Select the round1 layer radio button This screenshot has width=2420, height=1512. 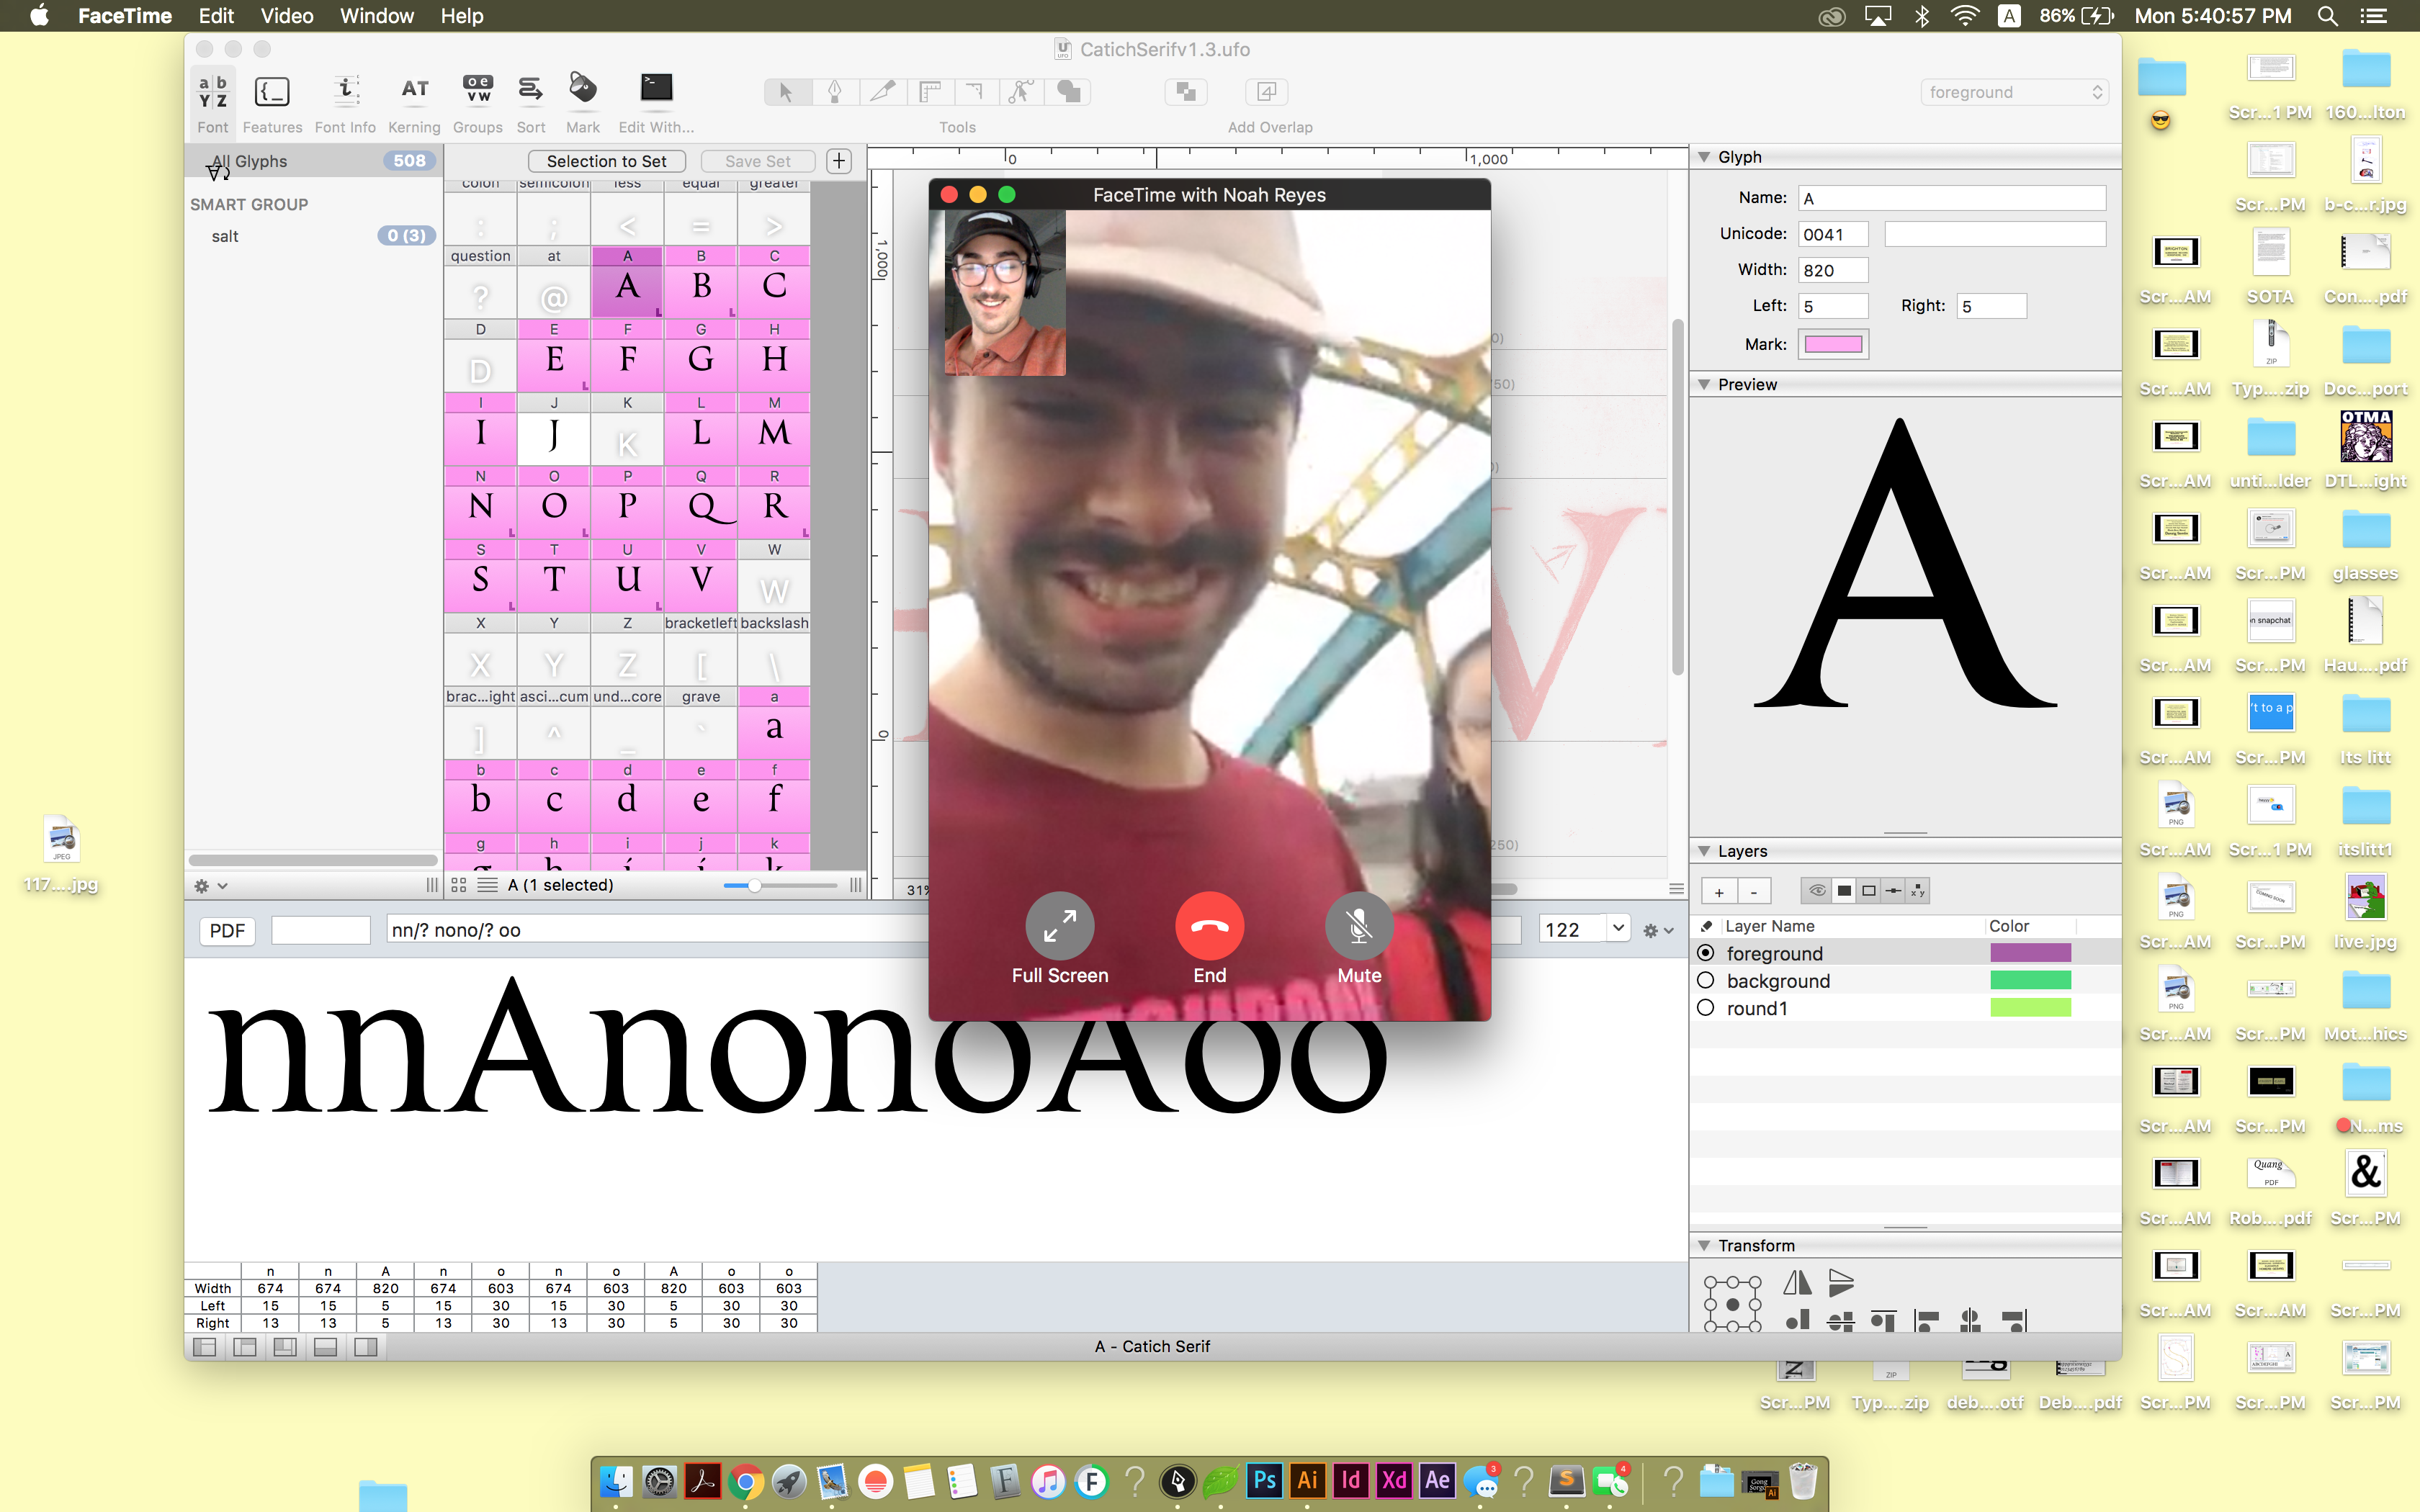pyautogui.click(x=1706, y=1008)
